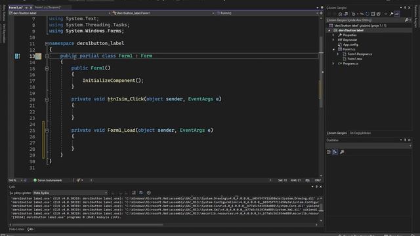Image resolution: width=420 pixels, height=236 pixels.
Task: Collapse the ders1button label project node
Action: tap(329, 31)
